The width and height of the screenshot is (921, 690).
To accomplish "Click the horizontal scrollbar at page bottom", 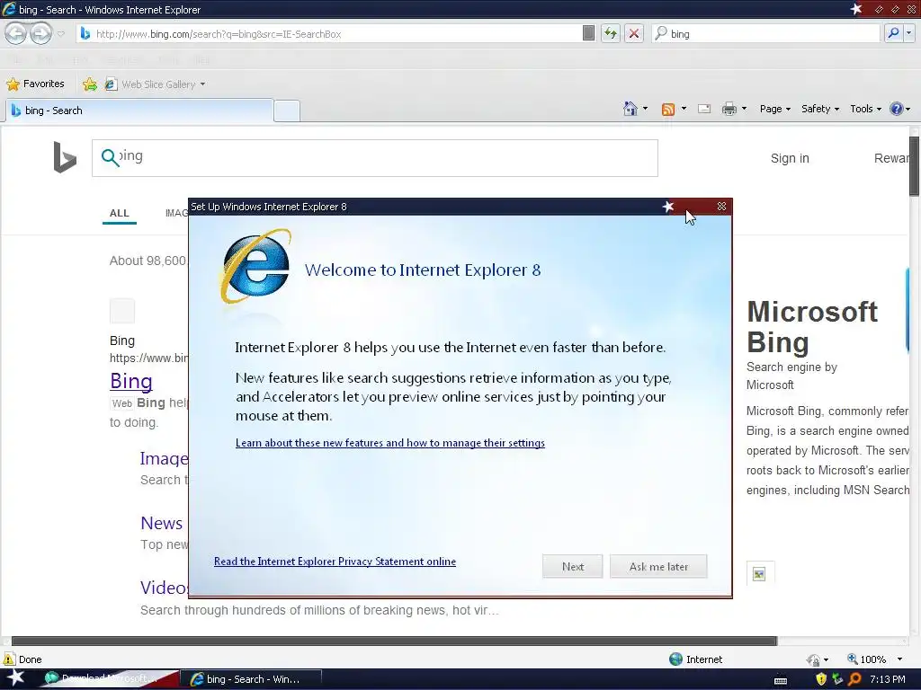I will tap(394, 641).
